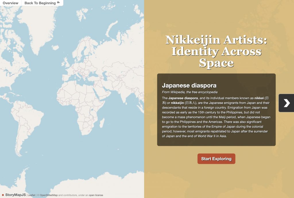Image resolution: width=294 pixels, height=198 pixels.
Task: Open the Leaflet attribution link
Action: pos(31,195)
